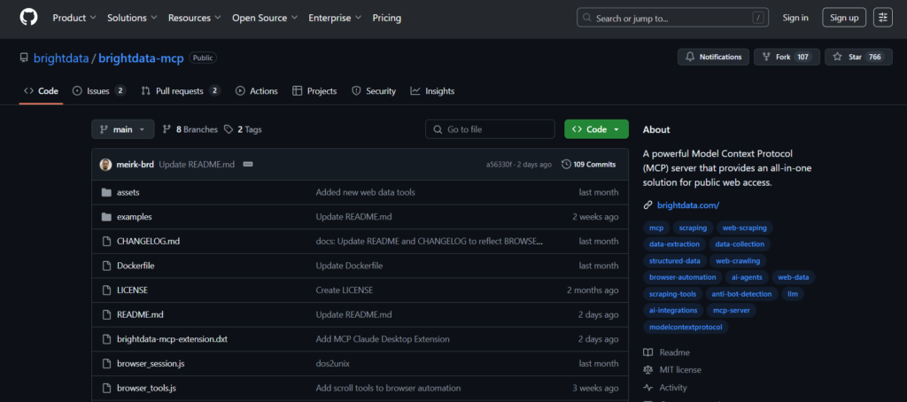Click the README.md file icon
The image size is (907, 402).
click(106, 314)
